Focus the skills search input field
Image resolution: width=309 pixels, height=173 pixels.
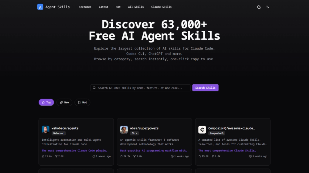coord(141,88)
